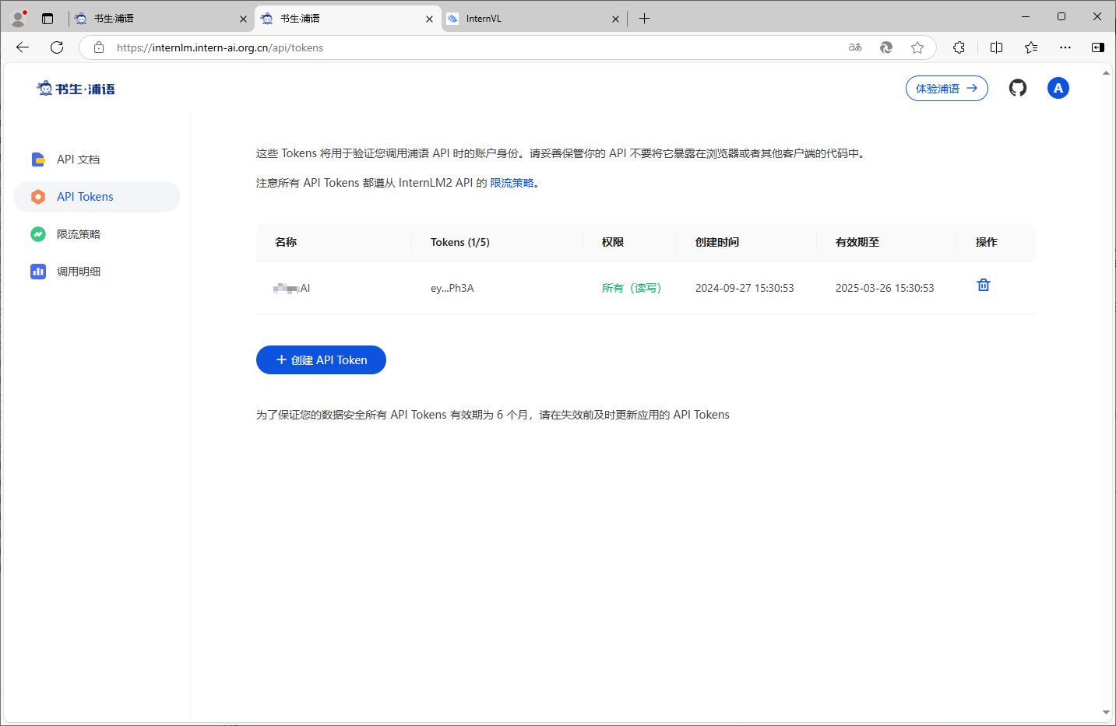
Task: Follow the 限流策略 hyperlink in notice
Action: pyautogui.click(x=512, y=183)
